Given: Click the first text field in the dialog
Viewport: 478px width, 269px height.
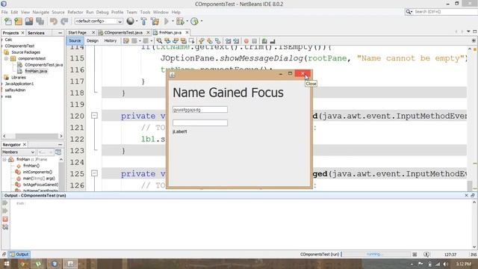Looking at the screenshot, I should point(200,110).
